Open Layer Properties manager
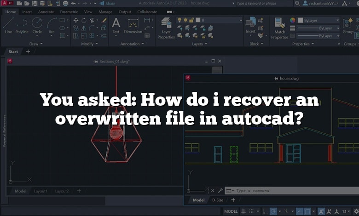Viewport: 359px width, 216px height. pyautogui.click(x=166, y=28)
